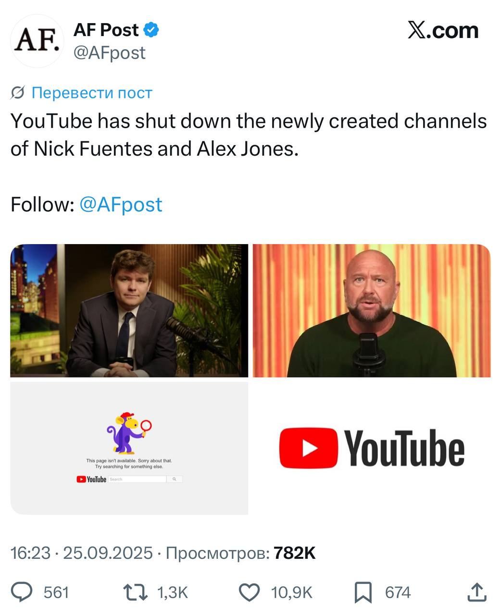Open the AF. profile avatar
The height and width of the screenshot is (615, 501).
(37, 41)
